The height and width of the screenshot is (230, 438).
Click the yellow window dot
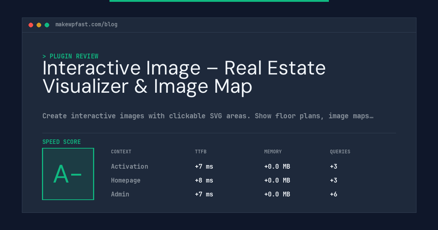tap(39, 25)
